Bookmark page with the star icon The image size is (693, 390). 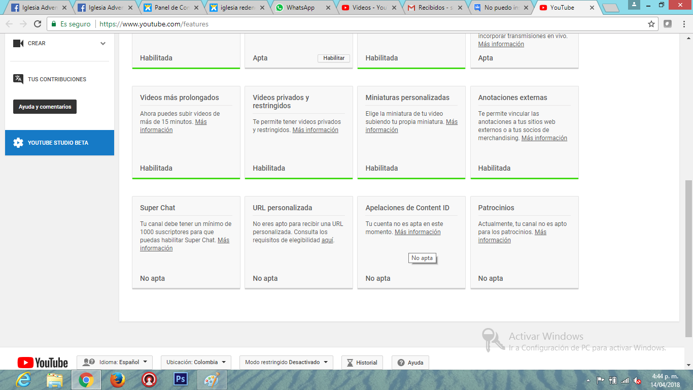tap(651, 24)
